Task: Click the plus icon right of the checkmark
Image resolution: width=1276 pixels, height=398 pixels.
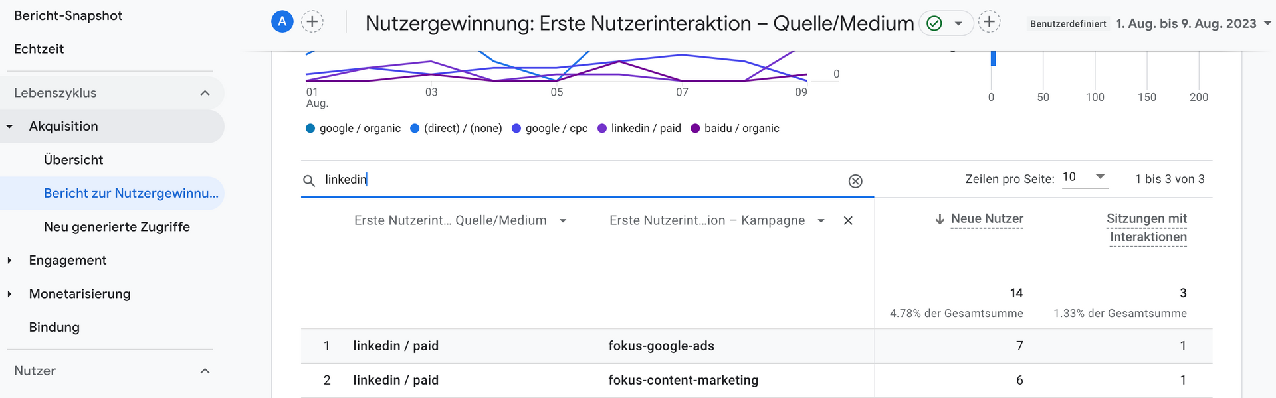Action: tap(990, 21)
